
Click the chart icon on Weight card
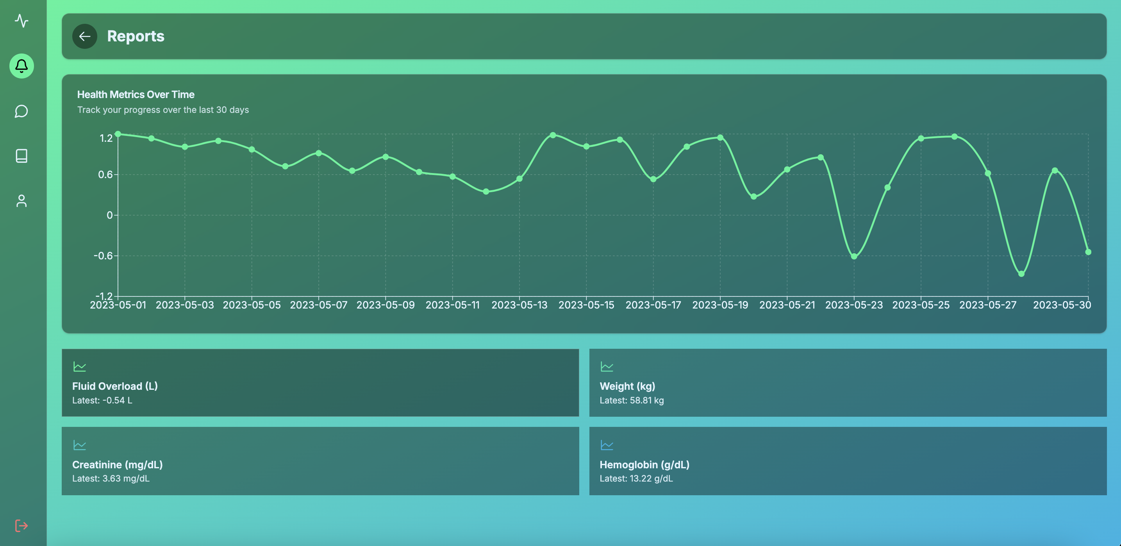[607, 366]
